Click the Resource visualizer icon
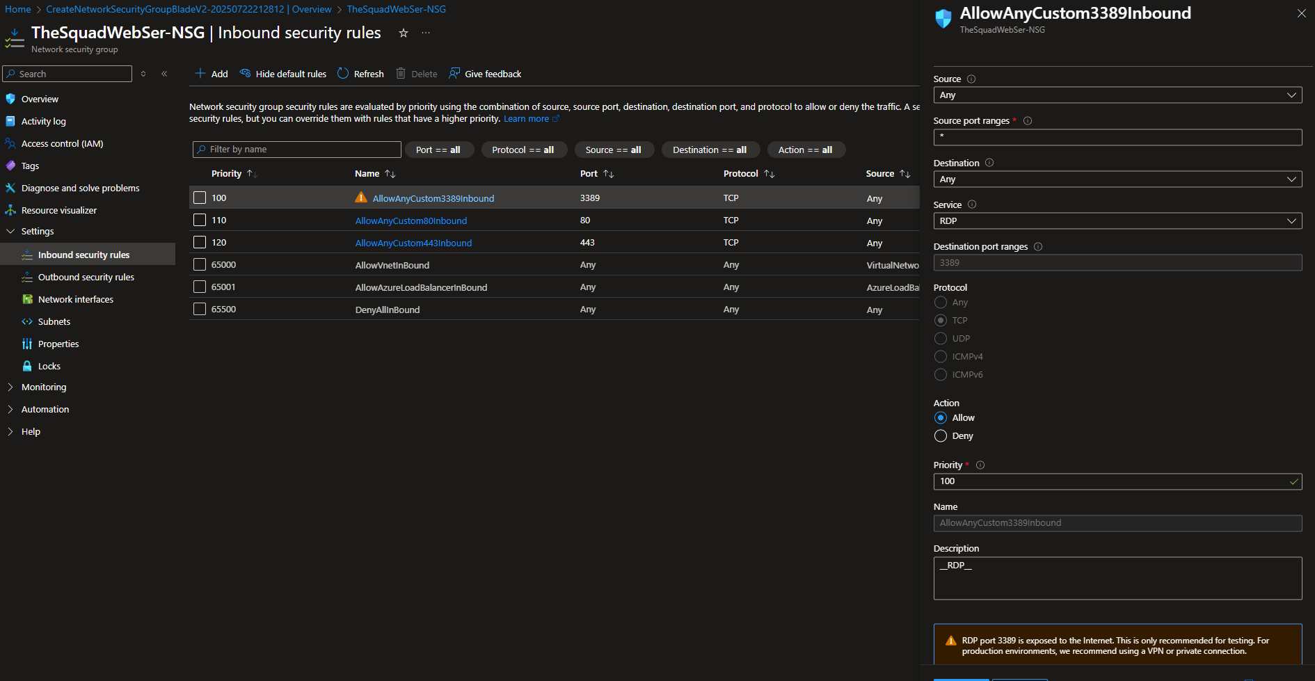Screen dimensions: 1315x681 tap(10, 210)
